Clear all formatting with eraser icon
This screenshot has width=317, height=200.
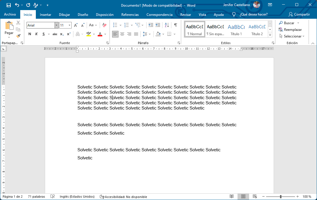(104, 25)
